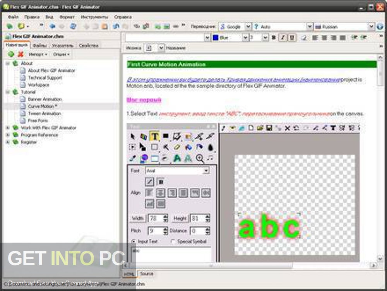The image size is (387, 291).
Task: Select the Technical Support topic
Action: (x=45, y=78)
